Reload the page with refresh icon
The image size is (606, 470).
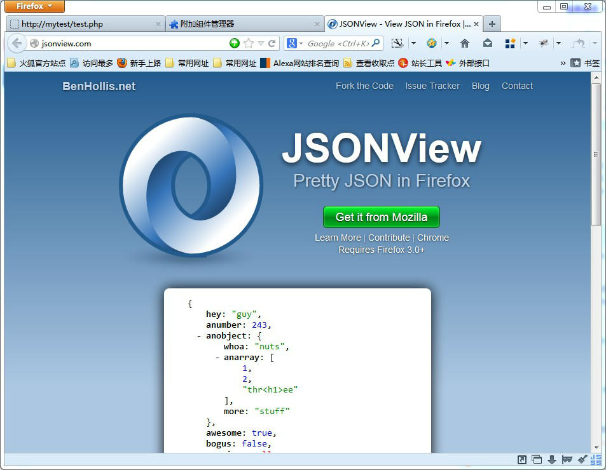[x=272, y=43]
